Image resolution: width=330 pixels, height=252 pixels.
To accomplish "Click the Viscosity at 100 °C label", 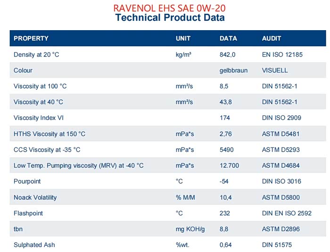I will (x=40, y=86).
